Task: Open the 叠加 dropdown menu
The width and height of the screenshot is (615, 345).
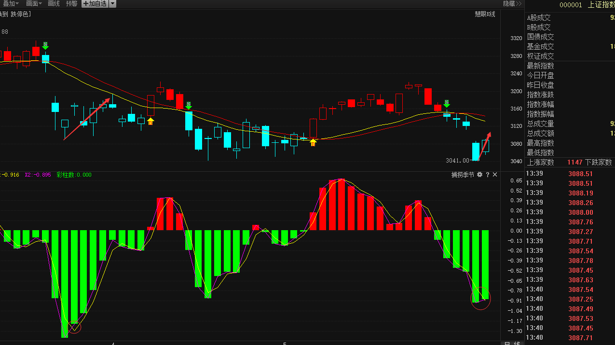Action: click(11, 3)
